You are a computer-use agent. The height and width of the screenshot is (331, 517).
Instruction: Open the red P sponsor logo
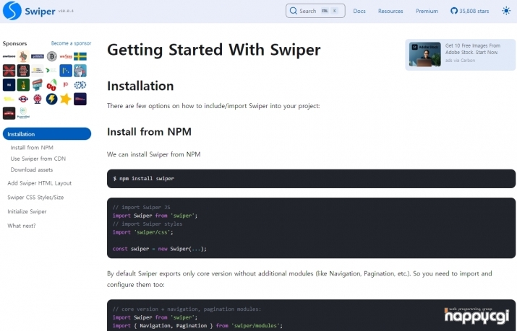coord(66,85)
